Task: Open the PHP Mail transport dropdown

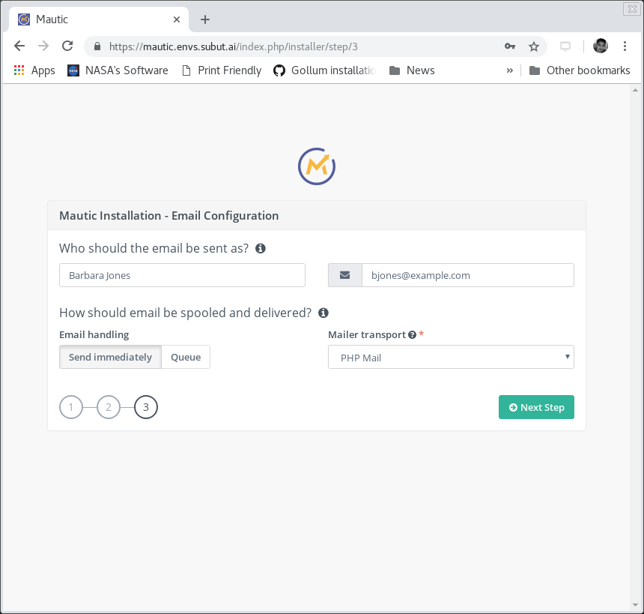Action: [451, 357]
